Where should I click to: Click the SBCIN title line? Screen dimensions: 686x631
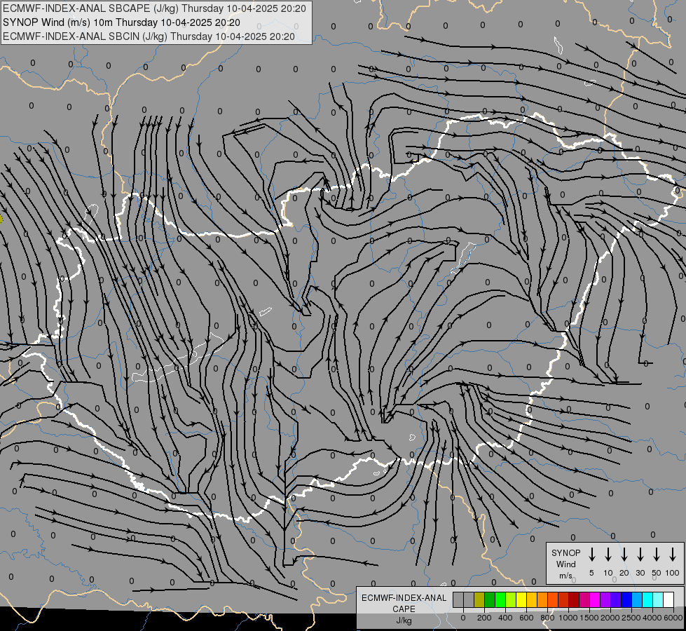[x=149, y=36]
